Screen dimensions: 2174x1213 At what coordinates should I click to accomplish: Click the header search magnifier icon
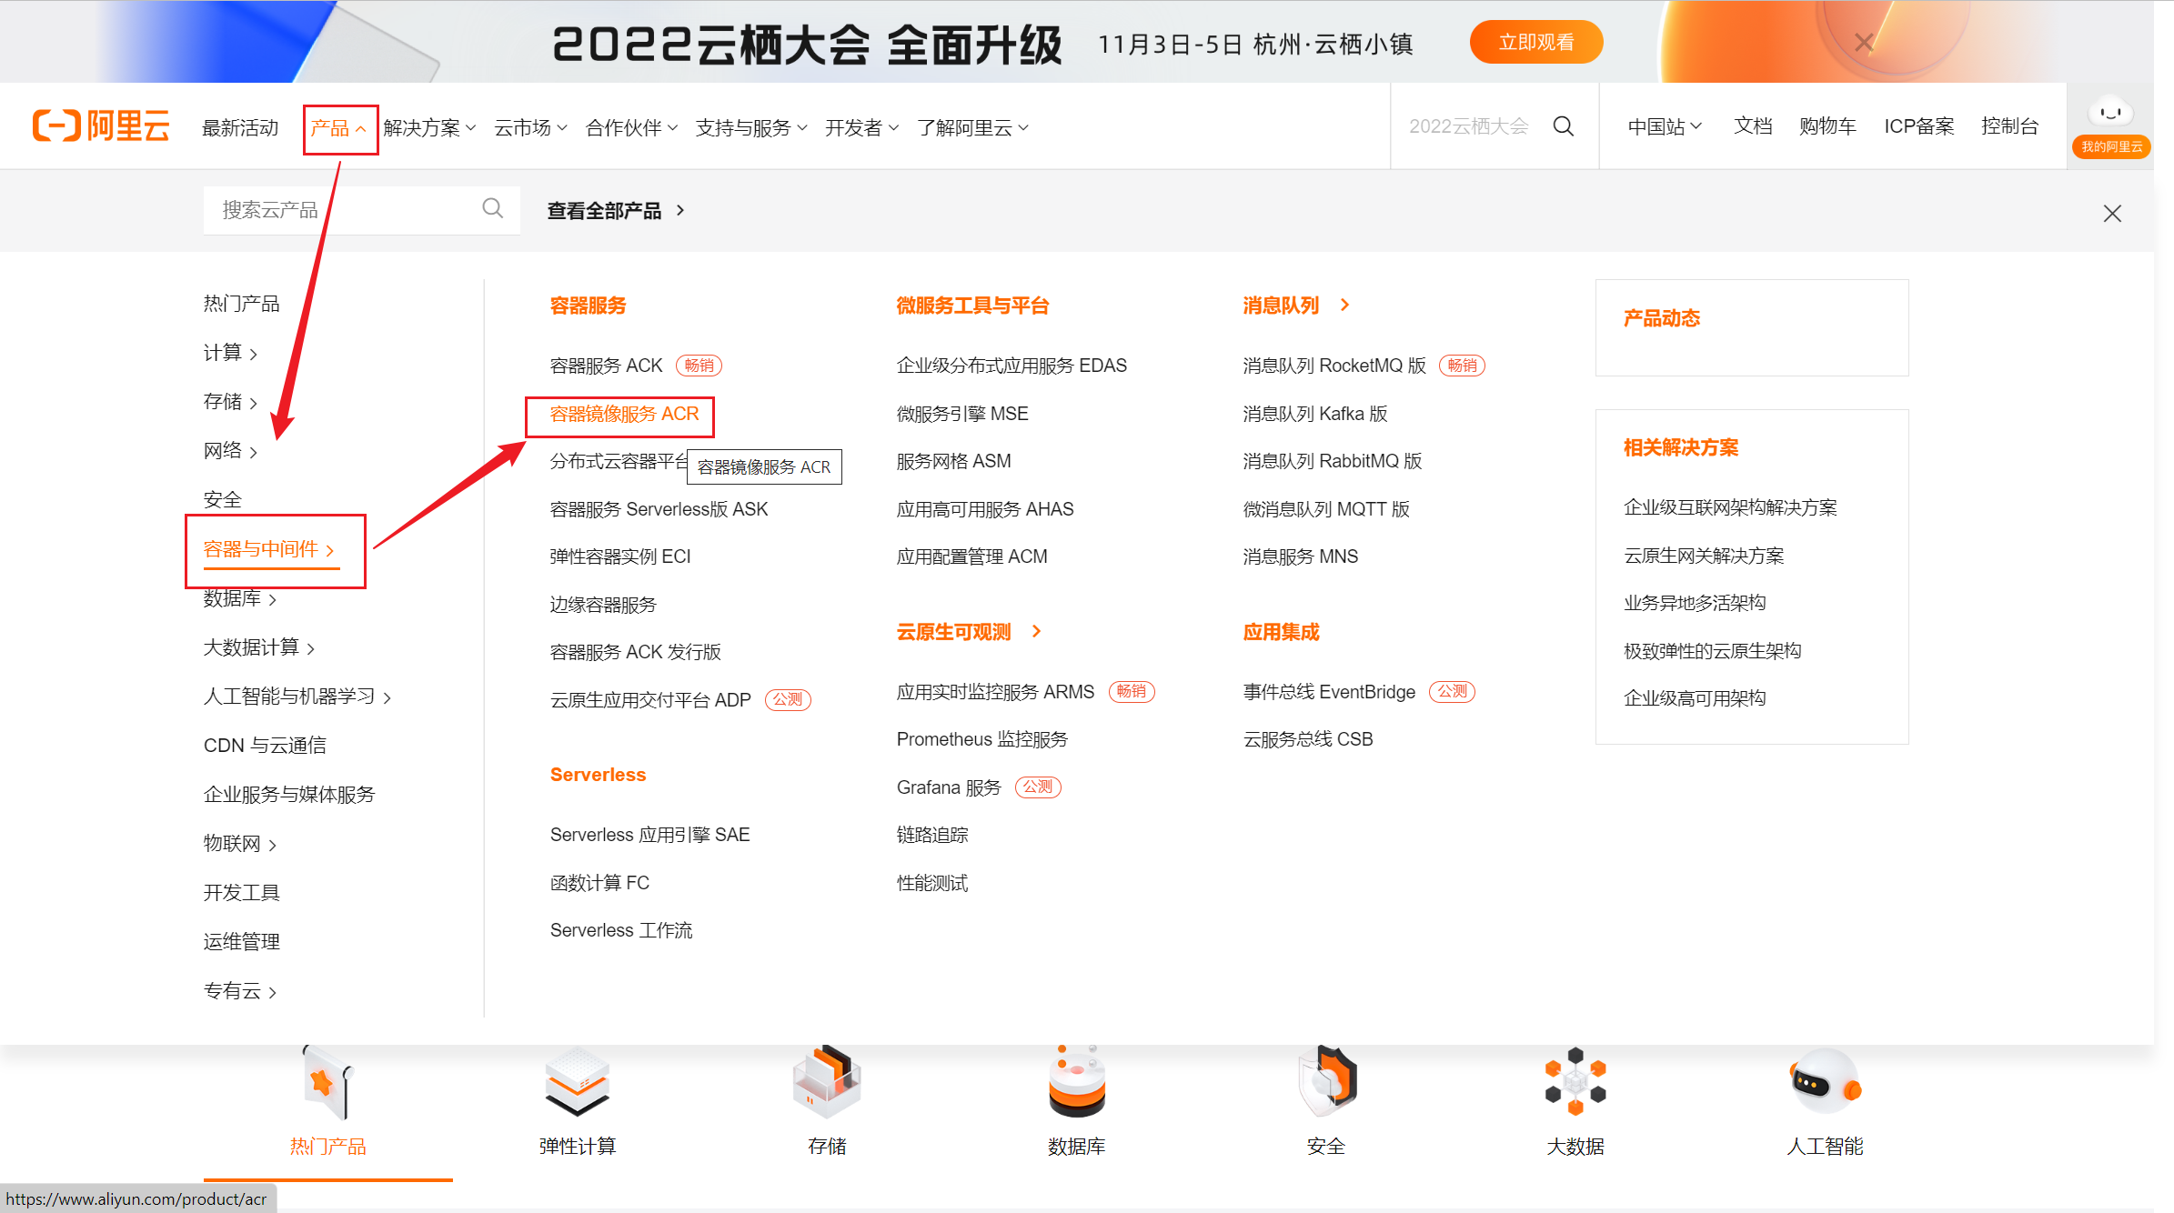1563,126
